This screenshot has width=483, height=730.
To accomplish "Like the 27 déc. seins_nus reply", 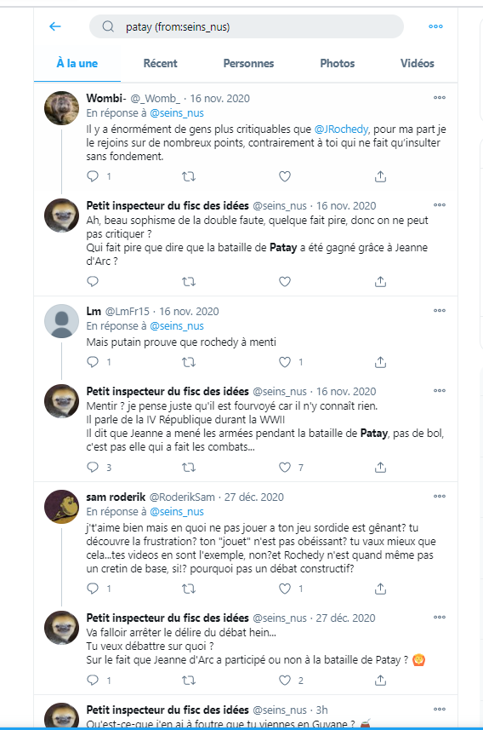I will pyautogui.click(x=285, y=681).
